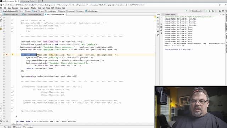Open the Messages tool window

(28, 127)
